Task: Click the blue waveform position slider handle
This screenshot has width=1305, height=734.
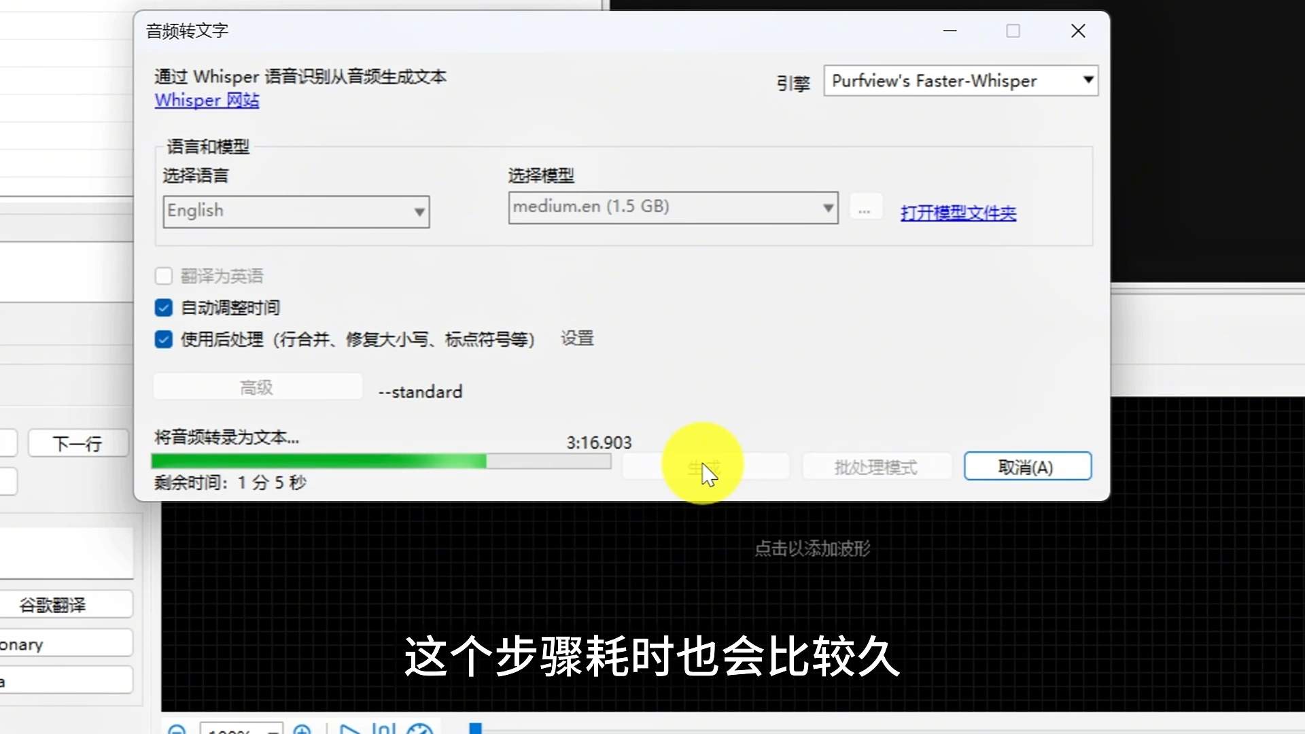Action: click(x=475, y=729)
